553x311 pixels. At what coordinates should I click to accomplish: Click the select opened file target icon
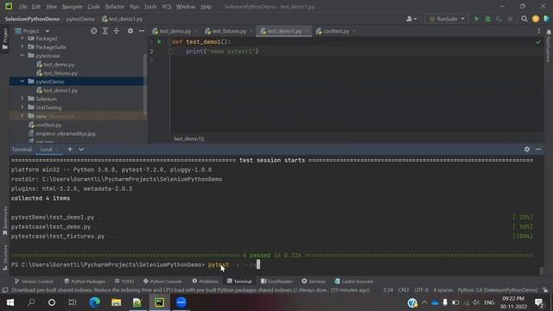coord(93,31)
